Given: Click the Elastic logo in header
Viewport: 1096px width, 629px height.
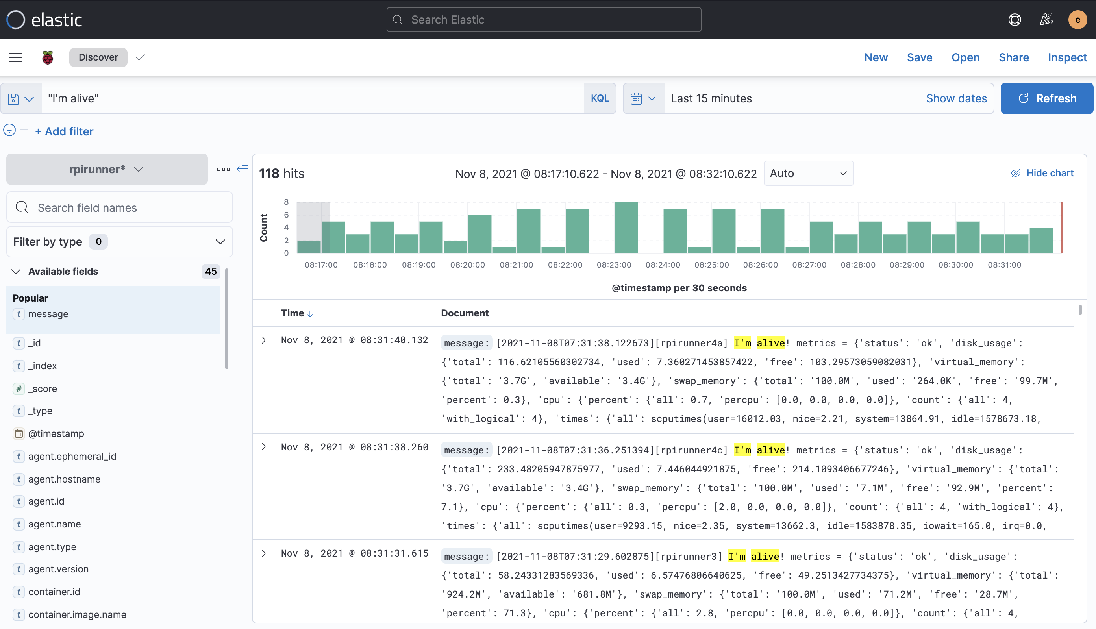Looking at the screenshot, I should point(44,19).
